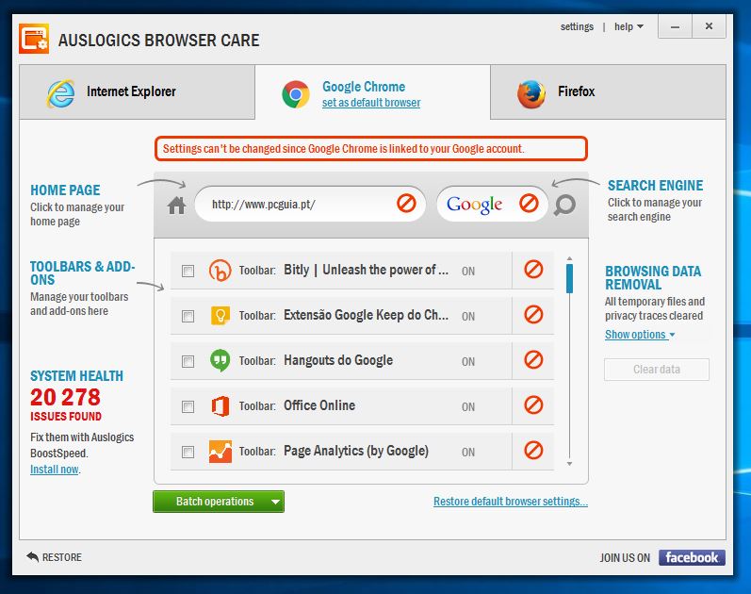Click the SEARCH ENGINE heading
Screen dimensions: 751x594
pyautogui.click(x=655, y=186)
